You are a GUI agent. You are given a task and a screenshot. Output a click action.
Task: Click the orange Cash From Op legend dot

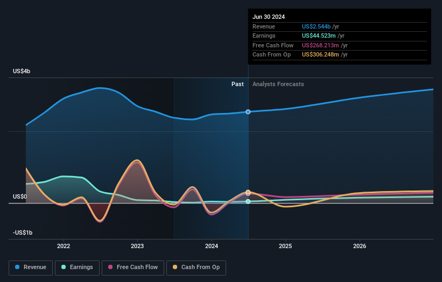click(175, 267)
